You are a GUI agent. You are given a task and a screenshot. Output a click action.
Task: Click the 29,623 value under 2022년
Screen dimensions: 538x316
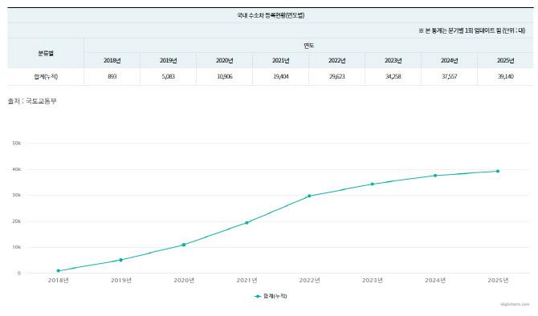[337, 76]
